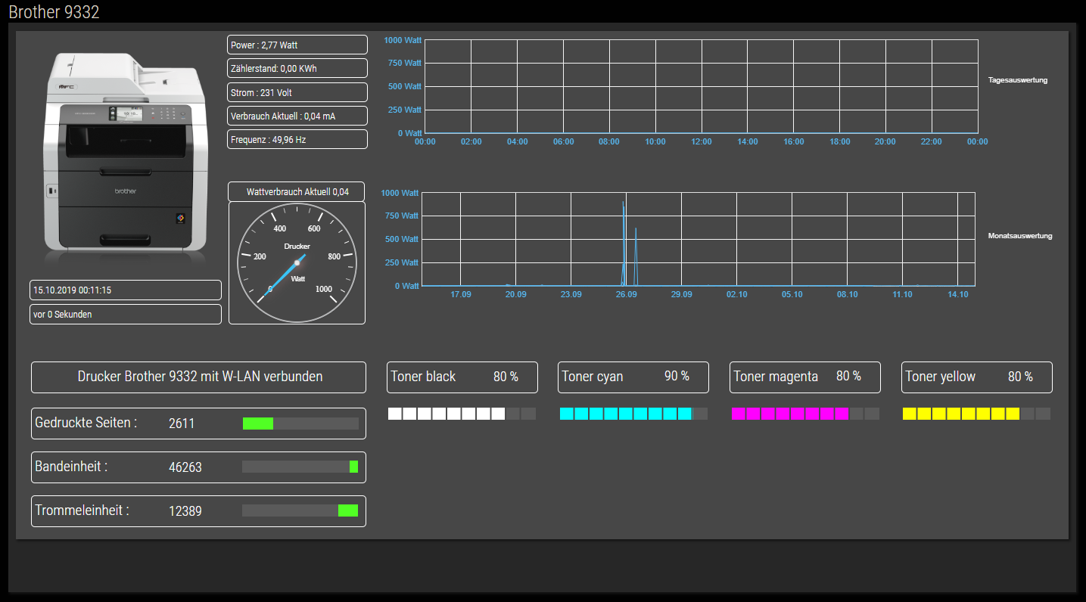Select the 'Power : 2,77 Watt' field
Viewport: 1086px width, 602px height.
(297, 45)
